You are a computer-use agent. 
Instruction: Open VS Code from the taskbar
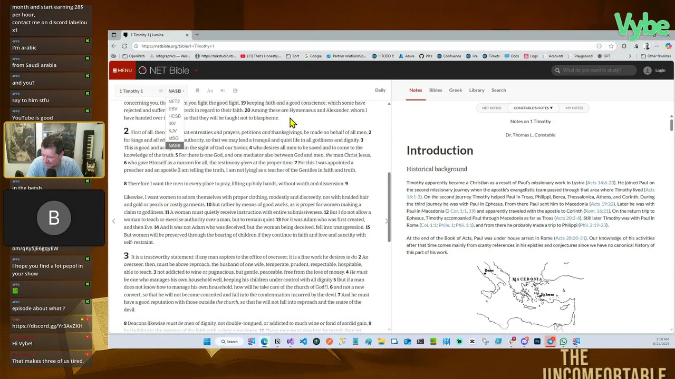[303, 341]
